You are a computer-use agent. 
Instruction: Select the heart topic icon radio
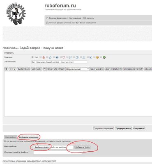(61, 57)
